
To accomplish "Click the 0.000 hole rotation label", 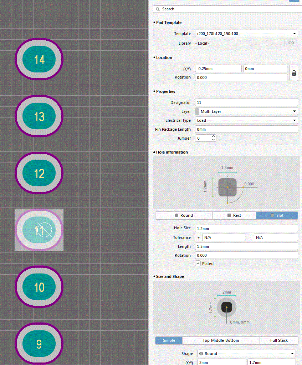I will click(x=249, y=184).
